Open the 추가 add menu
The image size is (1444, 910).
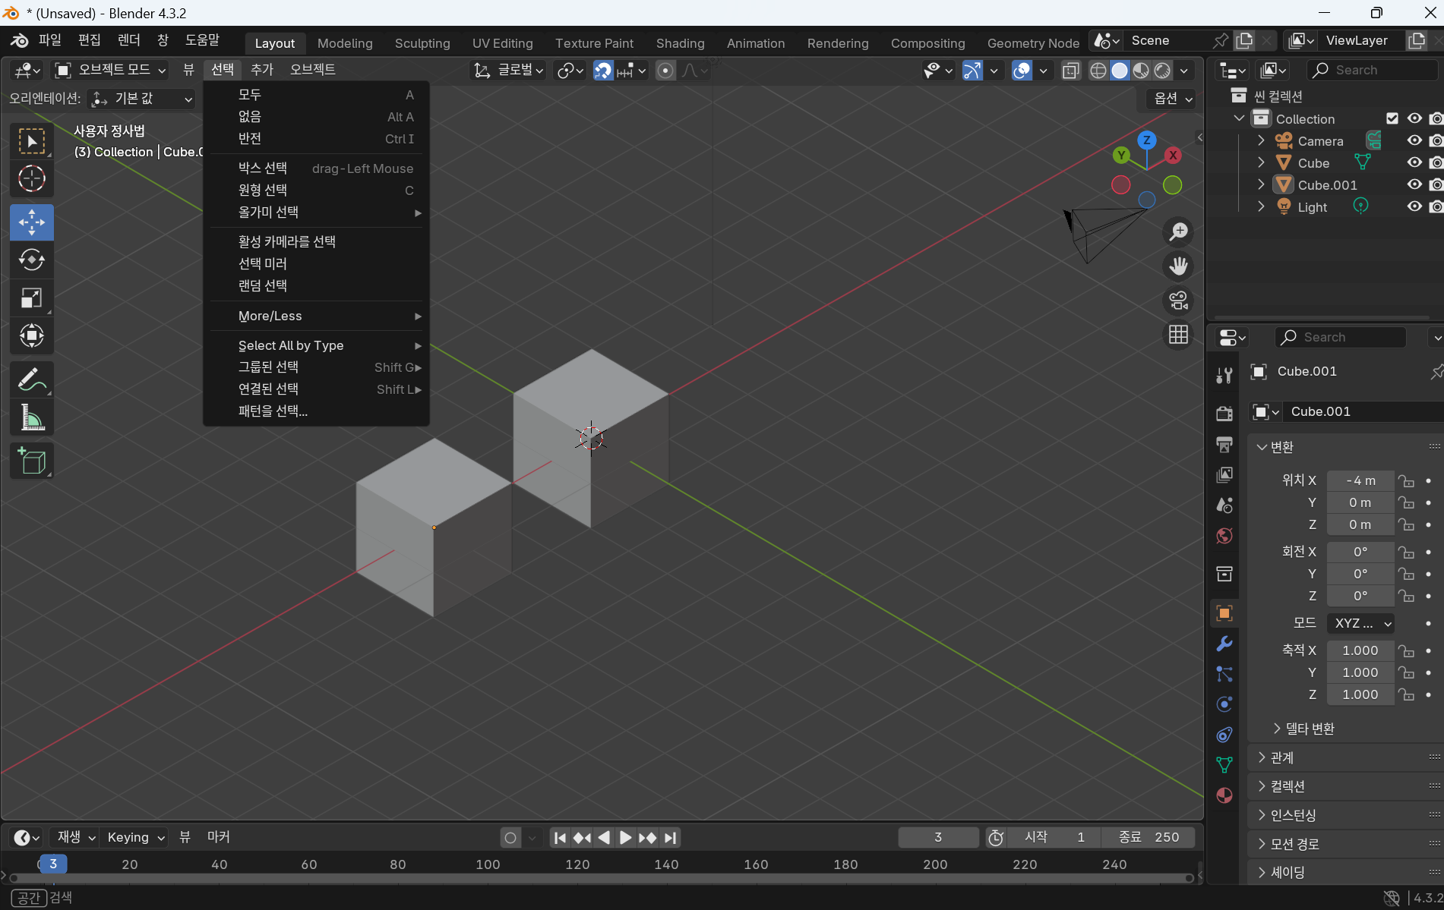coord(262,70)
